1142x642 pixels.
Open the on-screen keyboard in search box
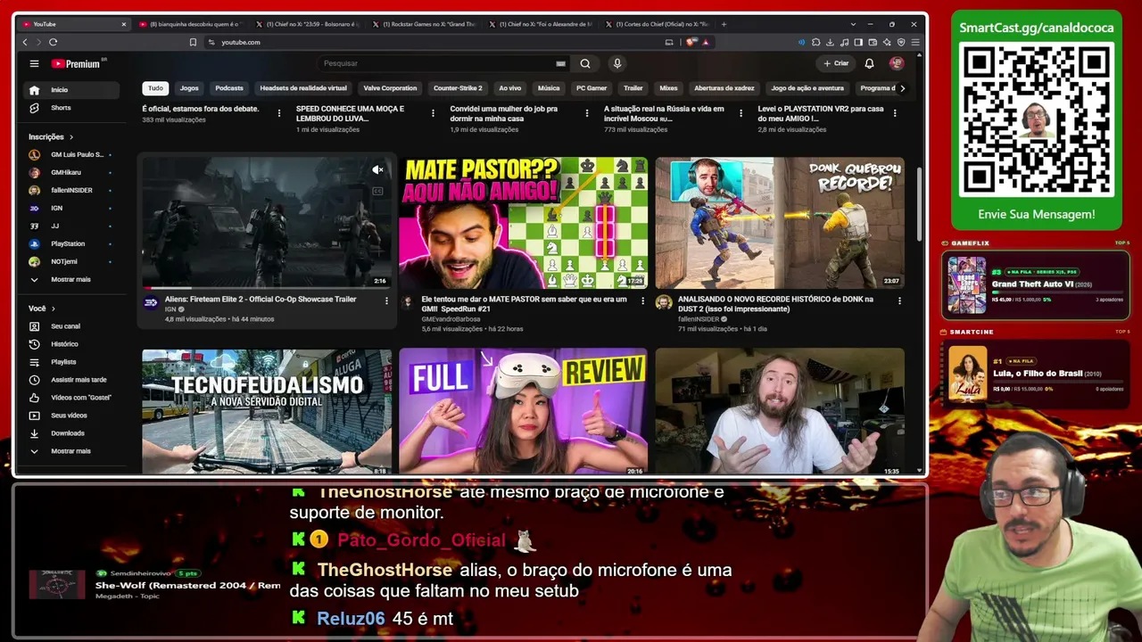coord(560,63)
